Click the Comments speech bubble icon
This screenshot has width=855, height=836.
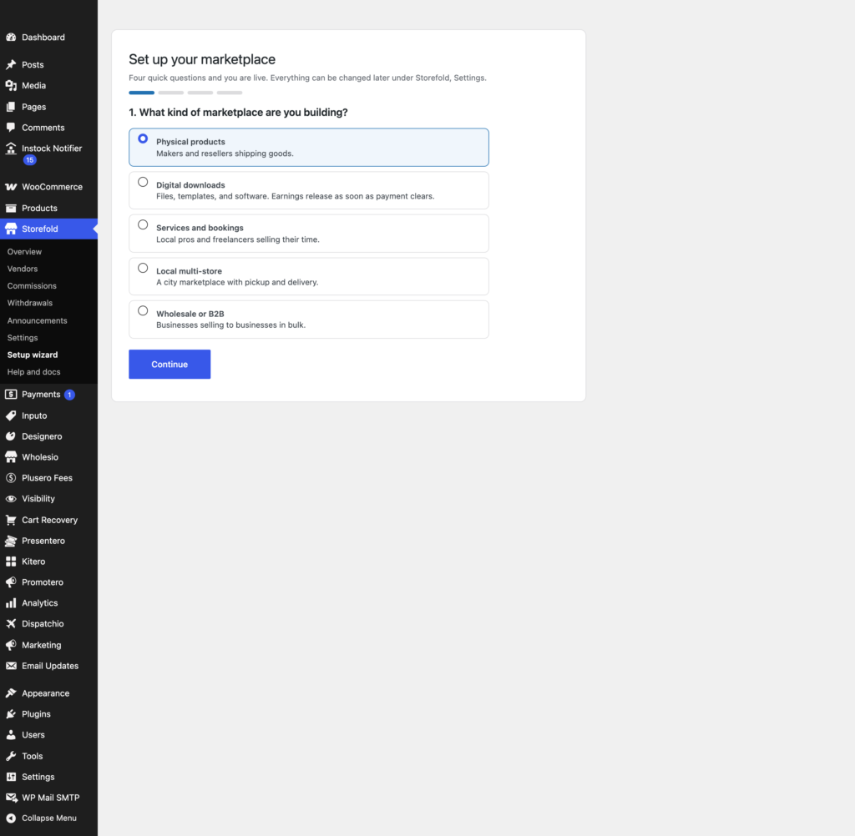[x=11, y=128]
